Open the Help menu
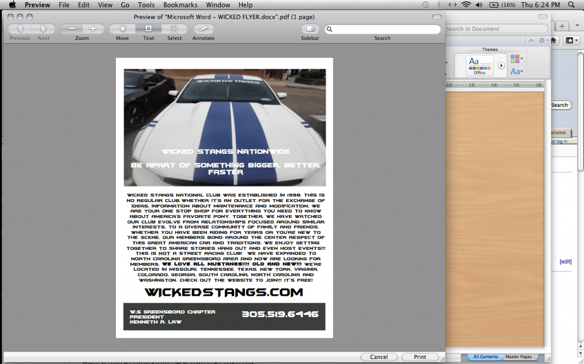 click(246, 5)
